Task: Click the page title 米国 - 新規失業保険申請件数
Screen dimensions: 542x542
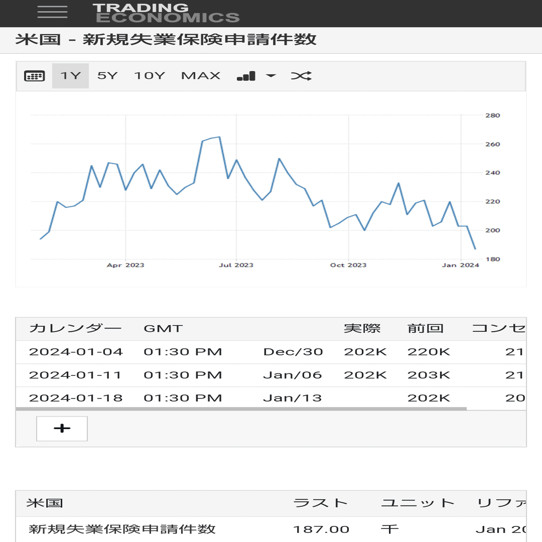Action: pos(166,40)
